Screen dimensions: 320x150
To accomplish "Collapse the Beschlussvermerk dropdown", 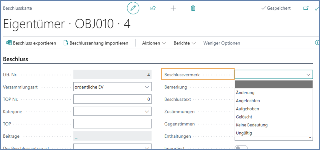I will tap(308, 75).
